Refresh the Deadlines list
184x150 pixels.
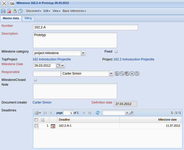pos(98,113)
